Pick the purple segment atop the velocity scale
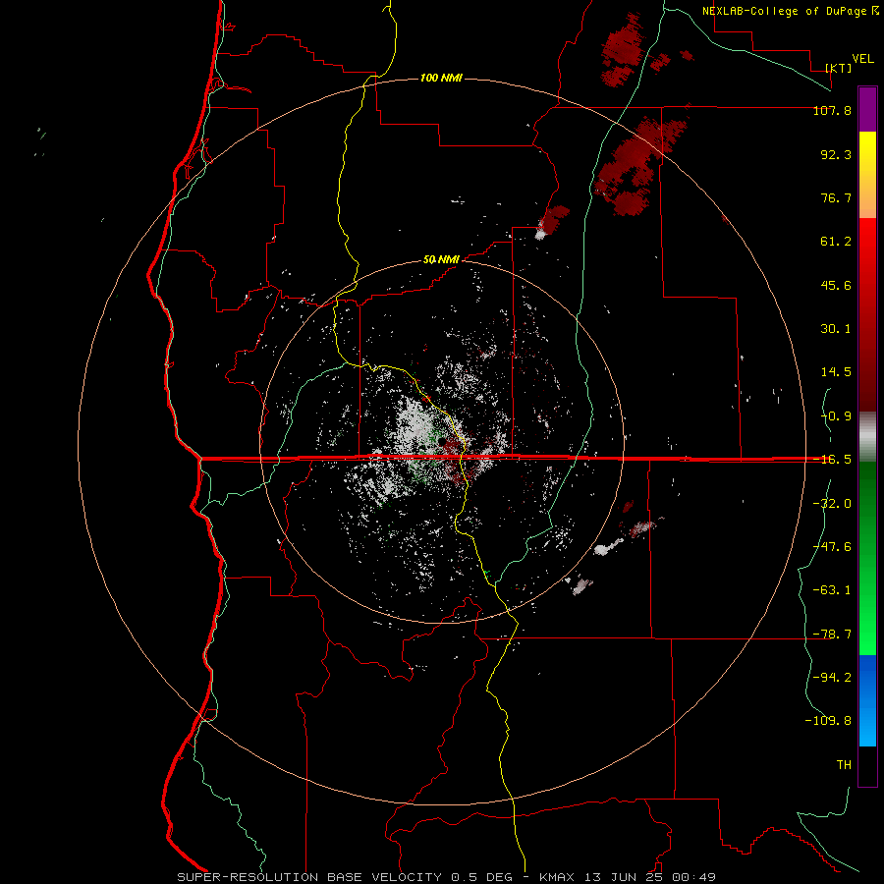Screen dimensions: 884x884 pyautogui.click(x=867, y=109)
